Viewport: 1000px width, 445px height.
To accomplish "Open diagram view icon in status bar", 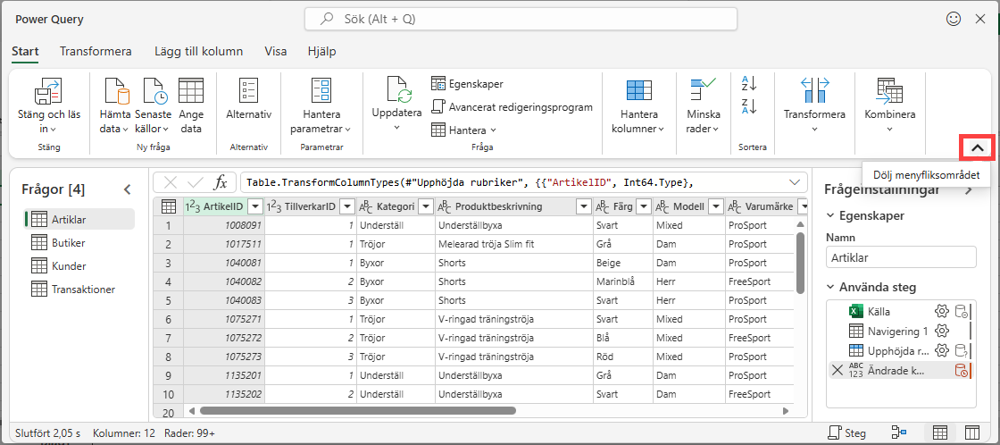I will (898, 432).
